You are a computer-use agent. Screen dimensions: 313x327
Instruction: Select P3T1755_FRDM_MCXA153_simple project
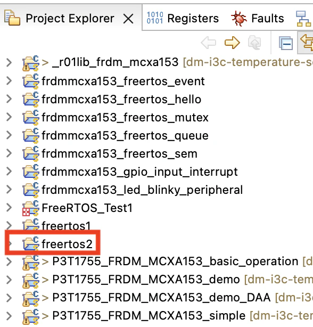coord(149,316)
